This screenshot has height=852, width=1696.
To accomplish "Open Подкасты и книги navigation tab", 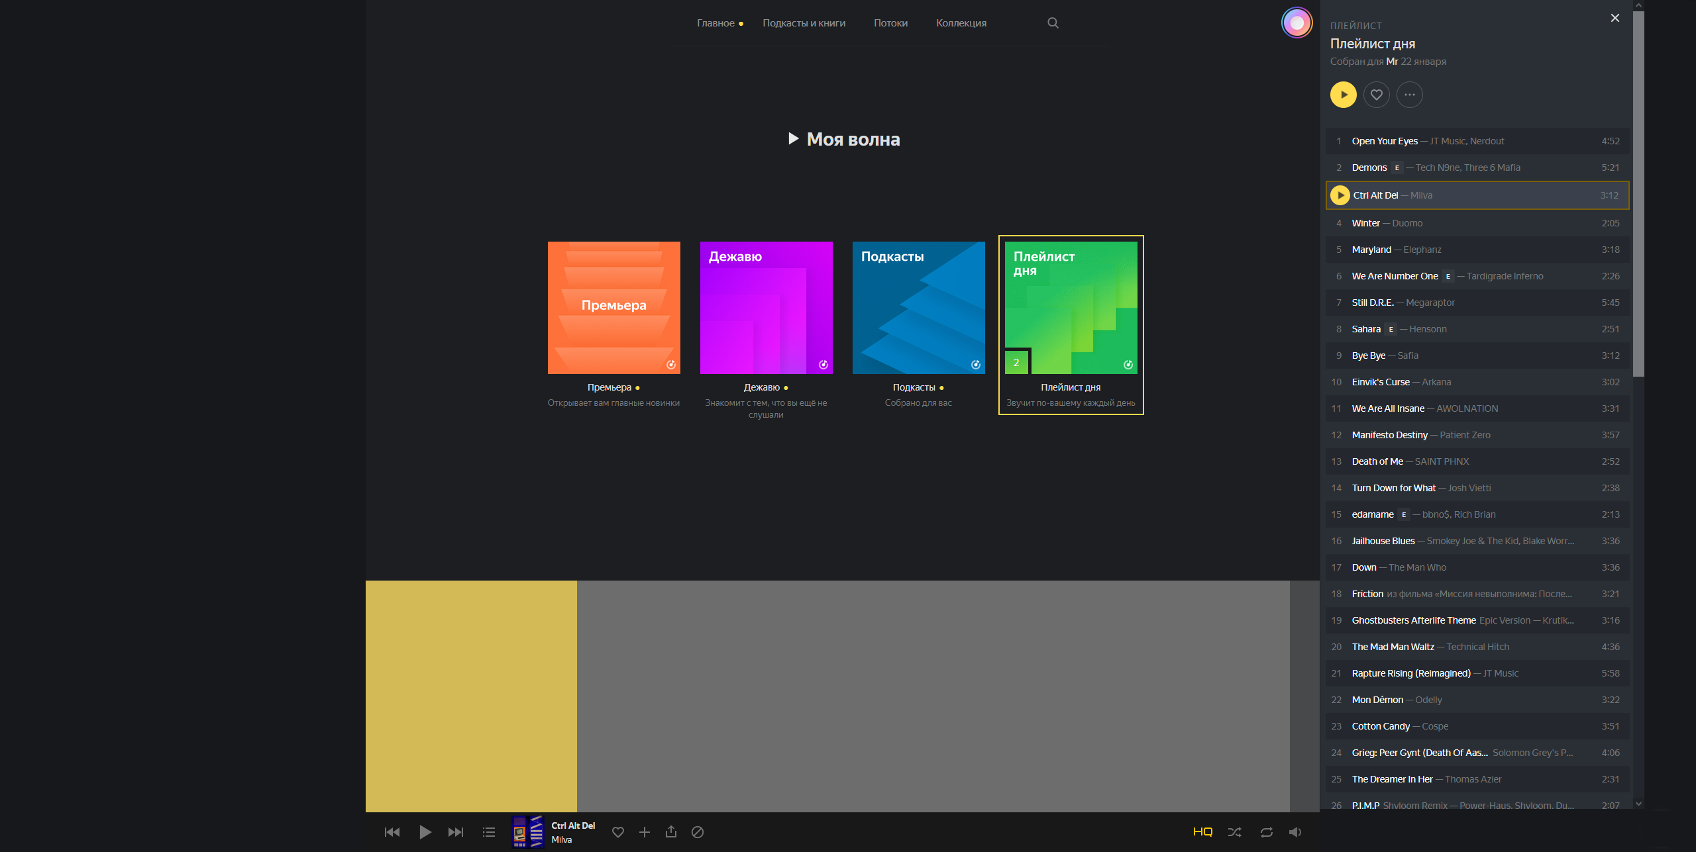I will [804, 22].
